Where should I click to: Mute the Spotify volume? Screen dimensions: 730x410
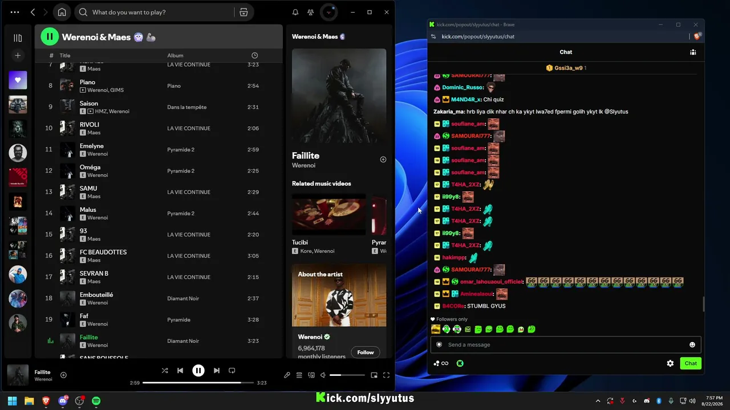[x=323, y=375]
